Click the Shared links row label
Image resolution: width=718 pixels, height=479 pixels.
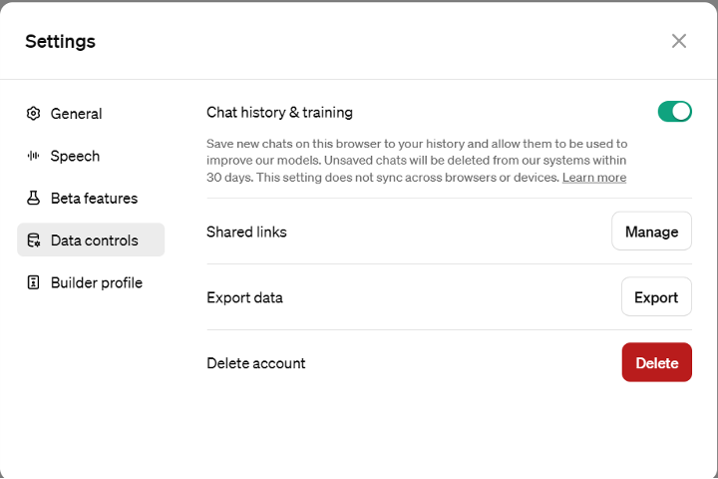tap(246, 232)
